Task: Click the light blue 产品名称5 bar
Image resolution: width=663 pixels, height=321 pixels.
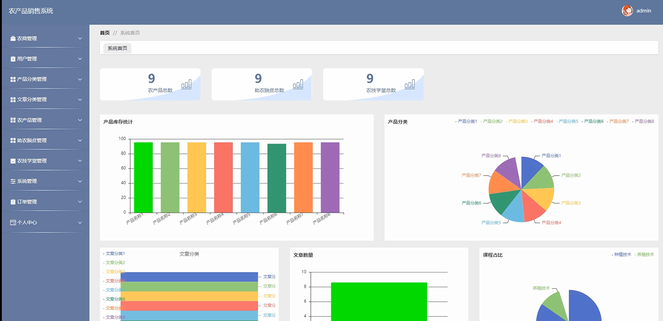Action: click(x=250, y=177)
